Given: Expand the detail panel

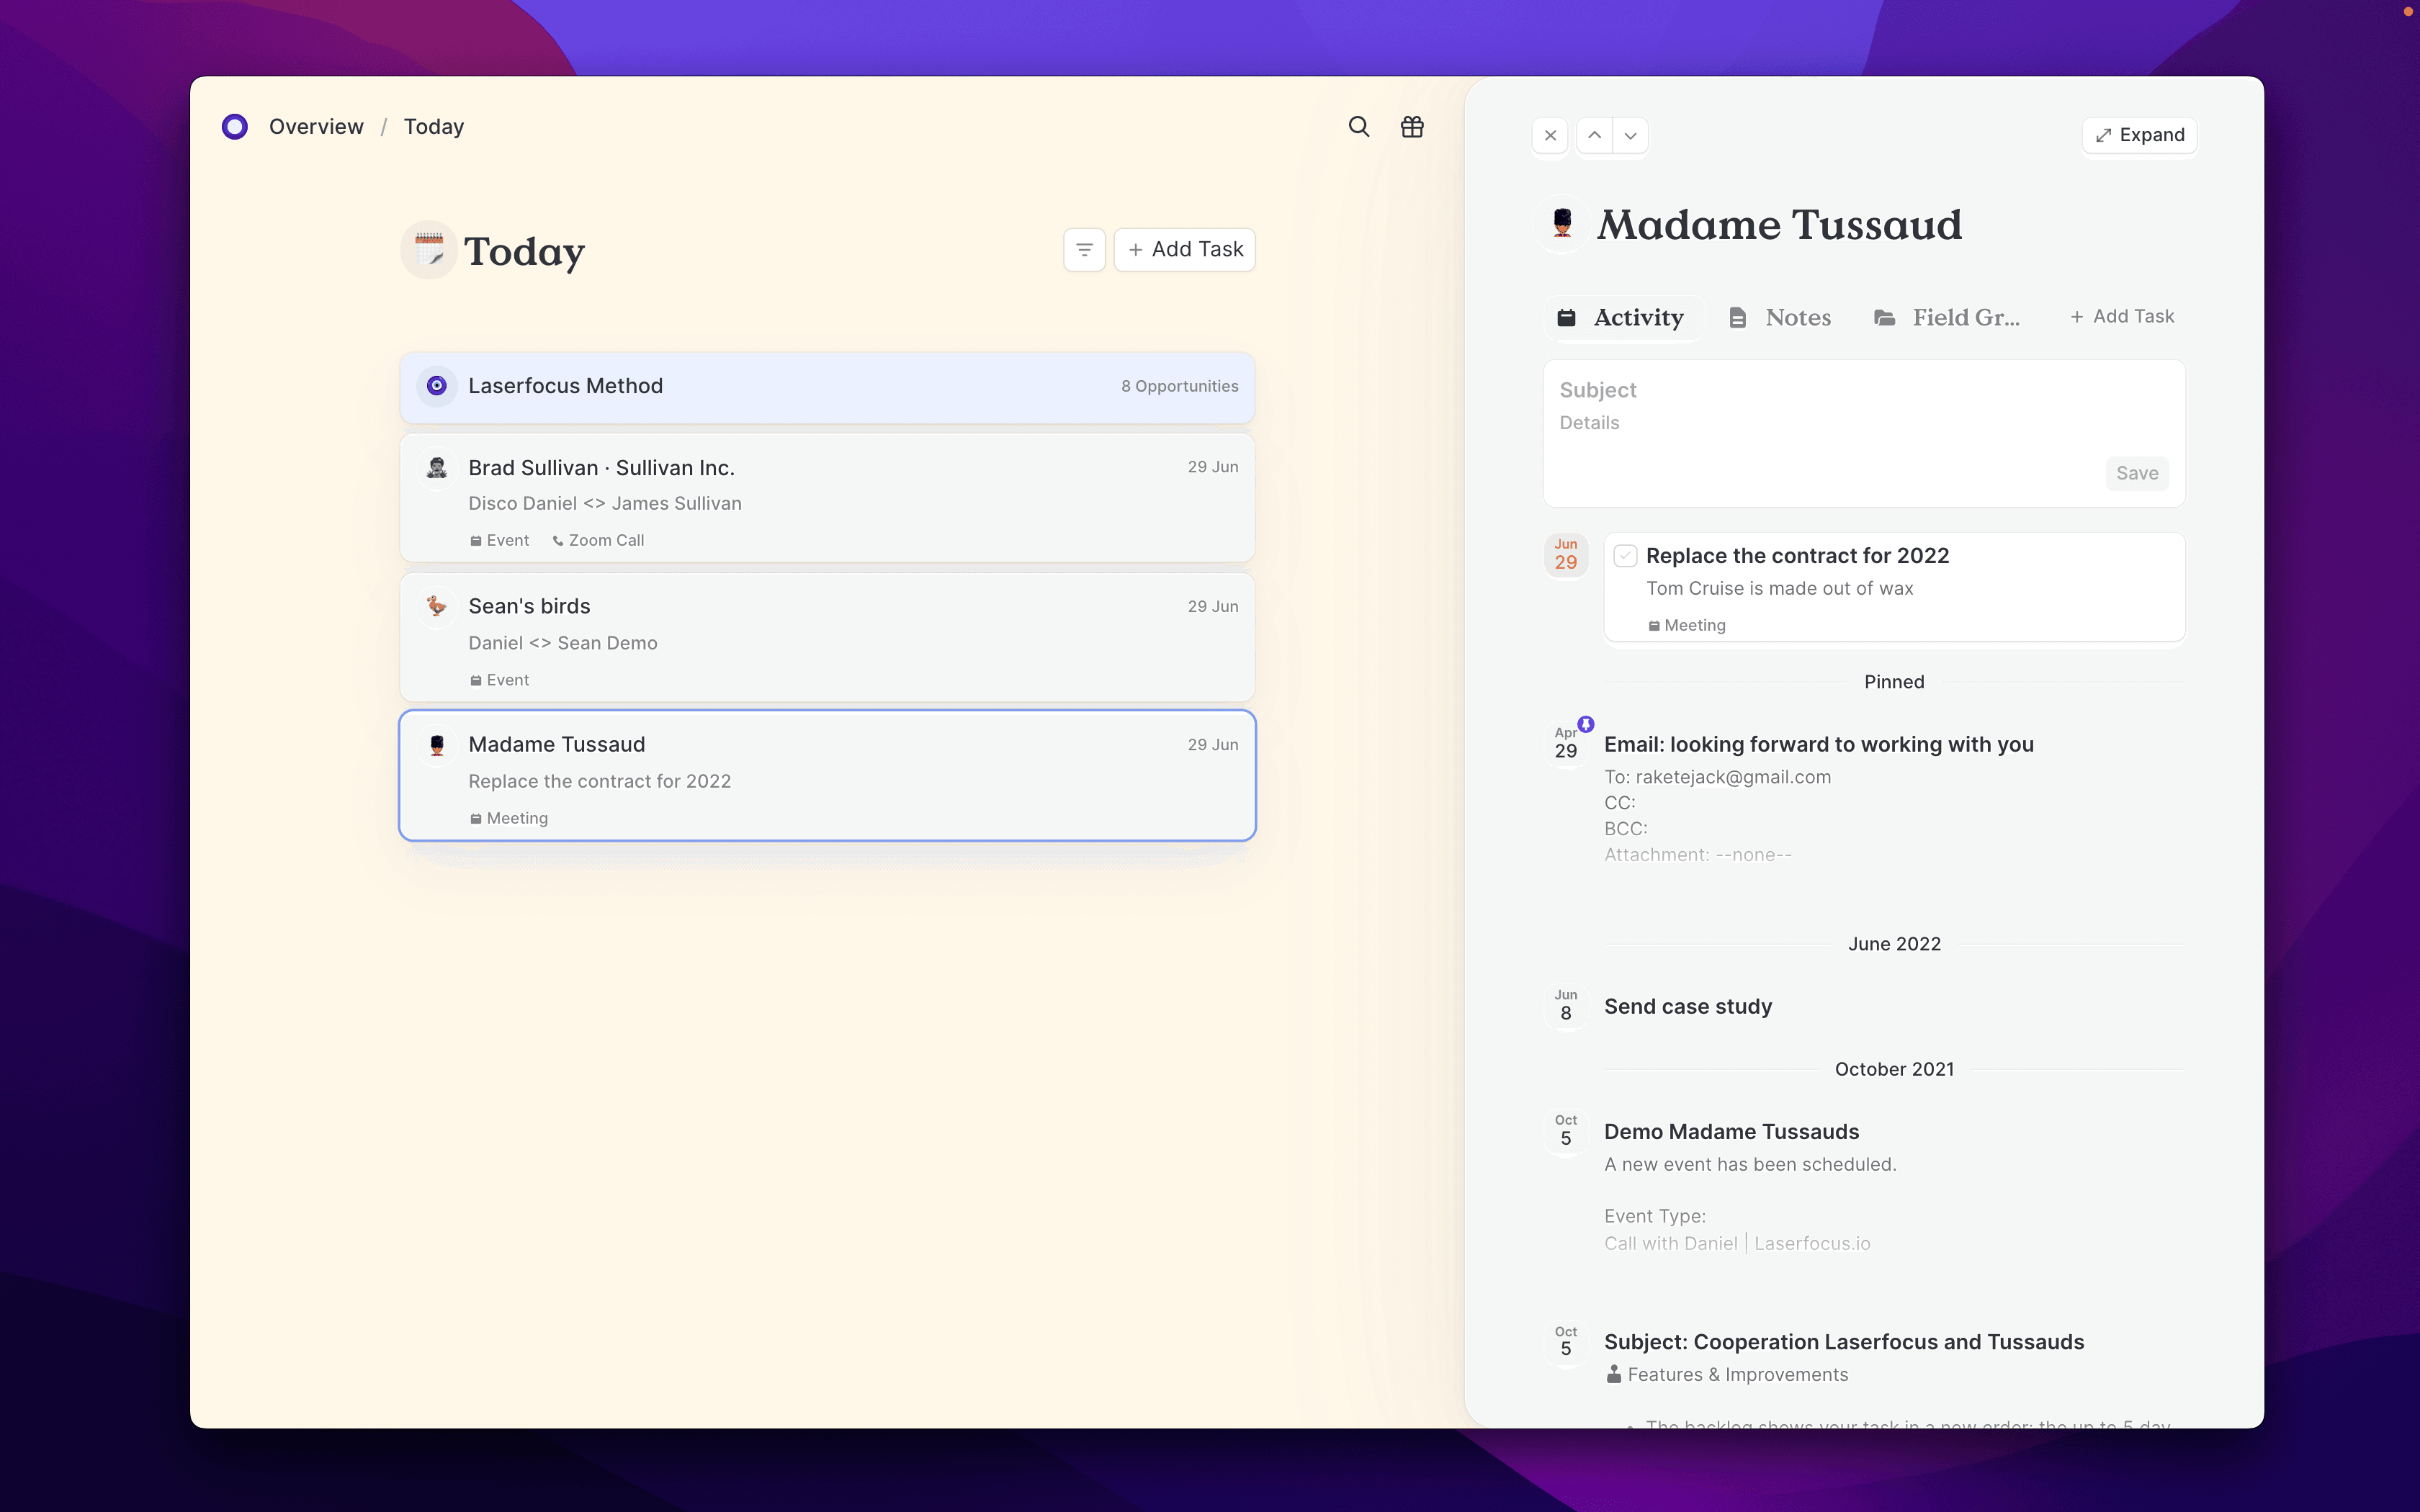Looking at the screenshot, I should 2139,135.
